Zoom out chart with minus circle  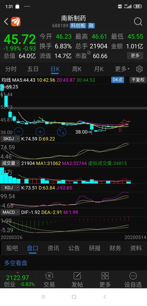coord(19,132)
